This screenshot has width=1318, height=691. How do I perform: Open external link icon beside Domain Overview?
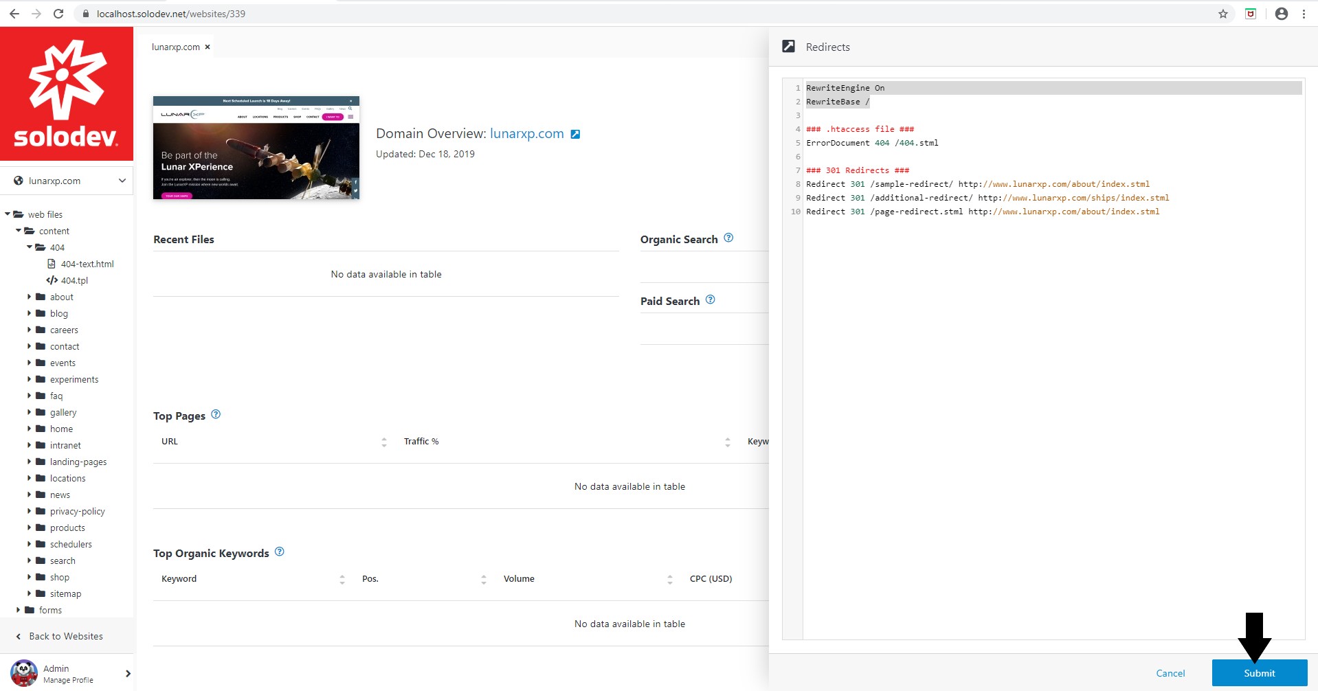[576, 134]
